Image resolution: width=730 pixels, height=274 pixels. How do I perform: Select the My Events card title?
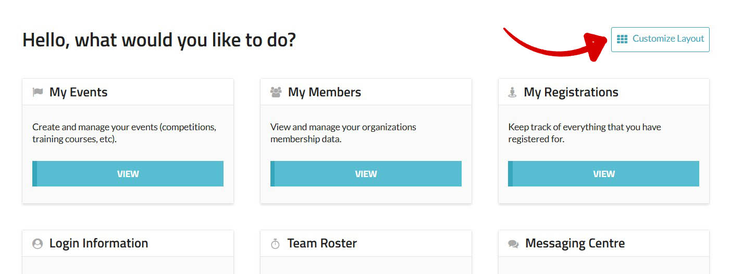coord(78,92)
